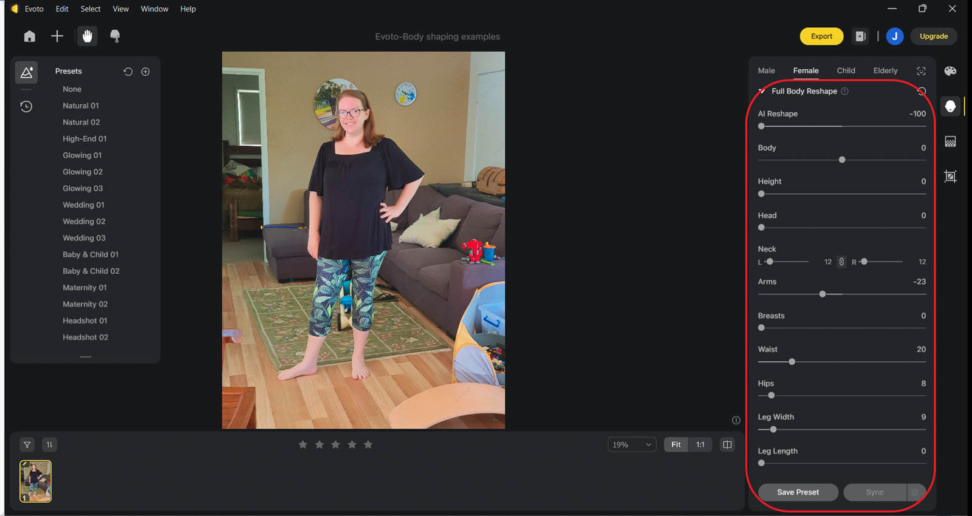Open the History panel icon
The image size is (972, 516).
click(26, 107)
